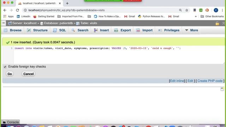Open the Export tab
The height and width of the screenshot is (127, 226).
123,30
